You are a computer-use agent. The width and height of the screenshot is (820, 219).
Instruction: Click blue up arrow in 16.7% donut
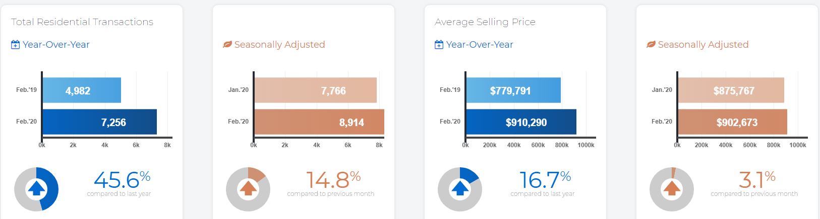[x=460, y=189]
